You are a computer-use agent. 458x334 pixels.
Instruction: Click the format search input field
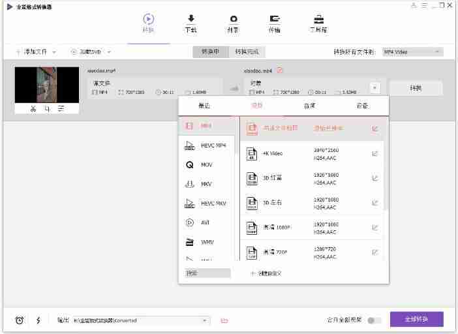click(207, 273)
